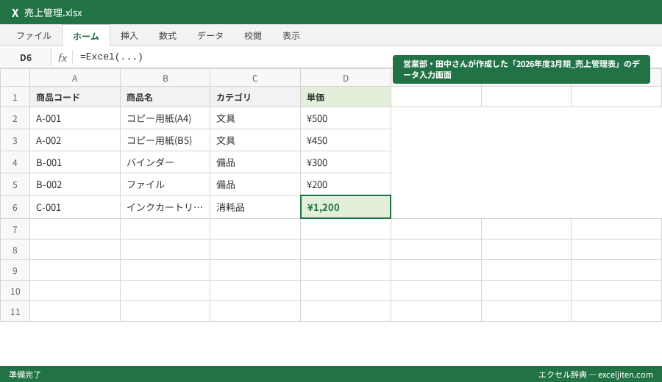This screenshot has height=382, width=662.
Task: Click the カテゴリ header cell
Action: point(255,98)
